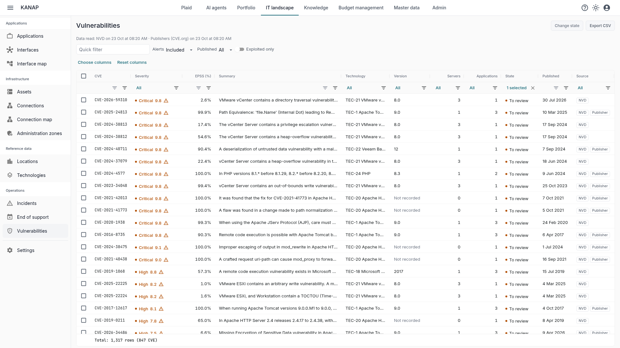Open Technologies in the sidebar

tap(35, 175)
